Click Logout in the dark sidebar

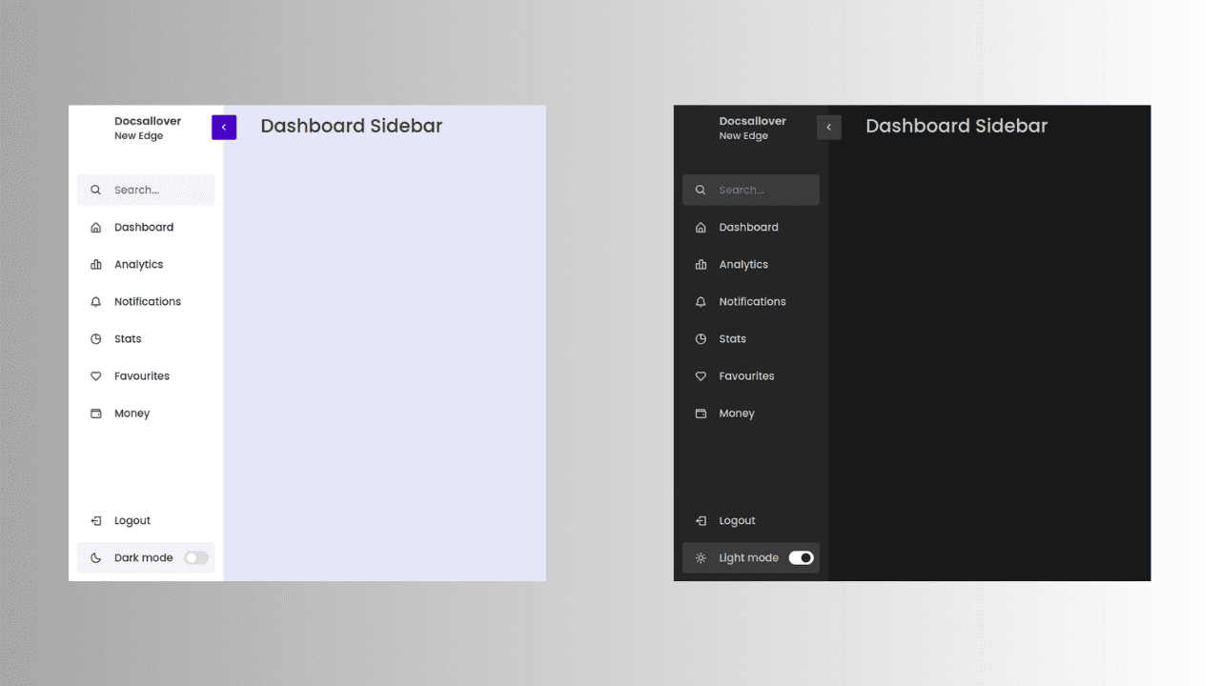coord(737,520)
